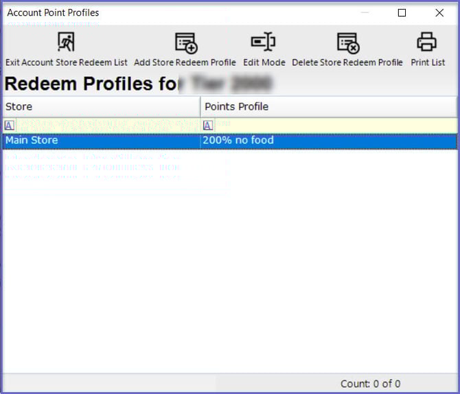Select the Main Store row cell
Image resolution: width=460 pixels, height=394 pixels.
coord(101,141)
